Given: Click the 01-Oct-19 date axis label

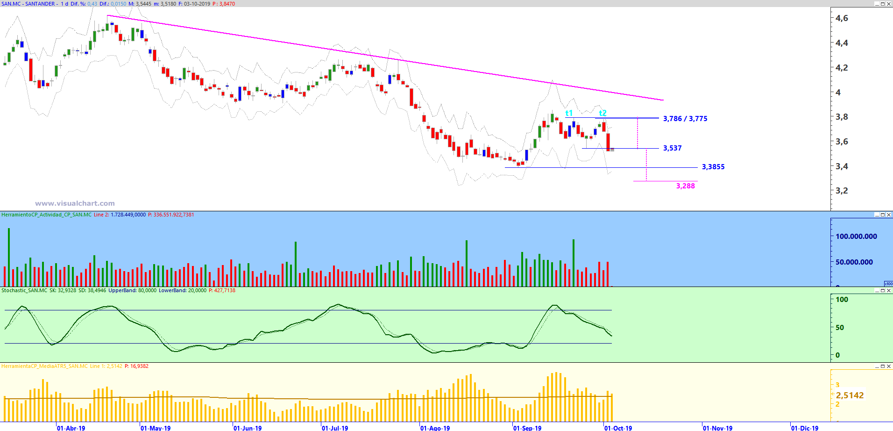Looking at the screenshot, I should (x=618, y=428).
